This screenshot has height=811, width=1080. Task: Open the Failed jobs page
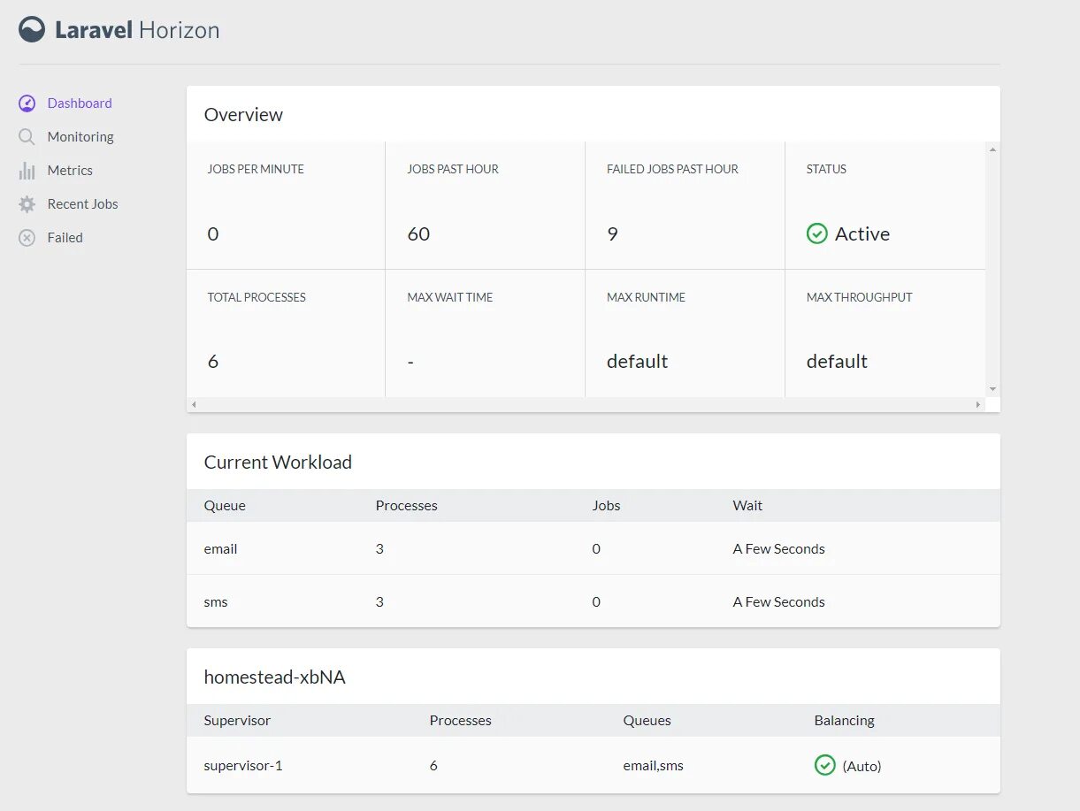[x=65, y=238]
